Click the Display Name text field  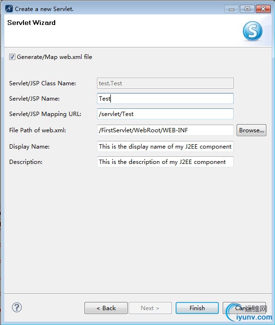tap(165, 147)
